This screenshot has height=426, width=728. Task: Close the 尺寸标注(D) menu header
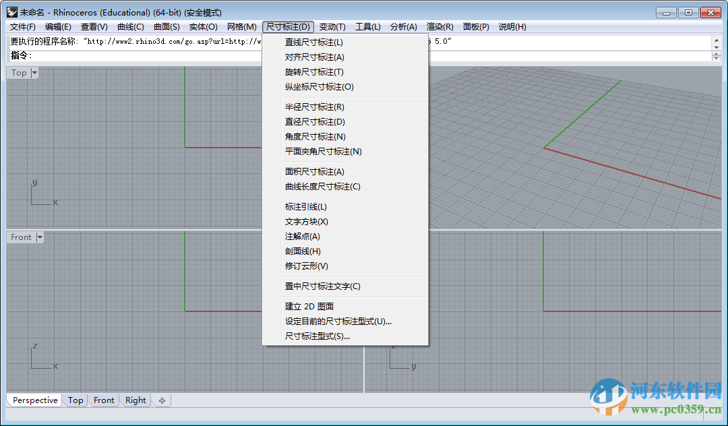[x=288, y=27]
